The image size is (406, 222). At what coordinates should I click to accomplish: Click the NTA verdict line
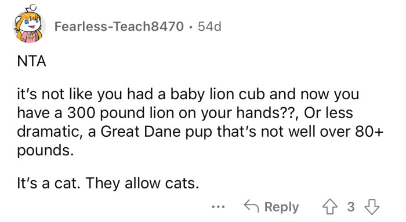point(31,61)
